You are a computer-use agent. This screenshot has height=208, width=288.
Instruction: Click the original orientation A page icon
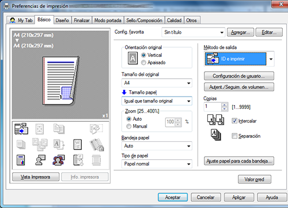tap(132, 58)
